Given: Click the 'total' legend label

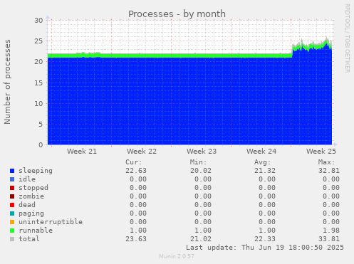Looking at the screenshot, I should tap(29, 239).
